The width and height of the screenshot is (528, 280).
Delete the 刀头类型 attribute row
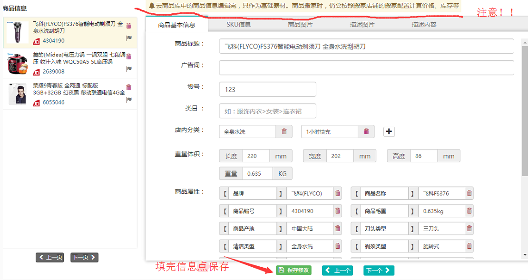(469, 229)
